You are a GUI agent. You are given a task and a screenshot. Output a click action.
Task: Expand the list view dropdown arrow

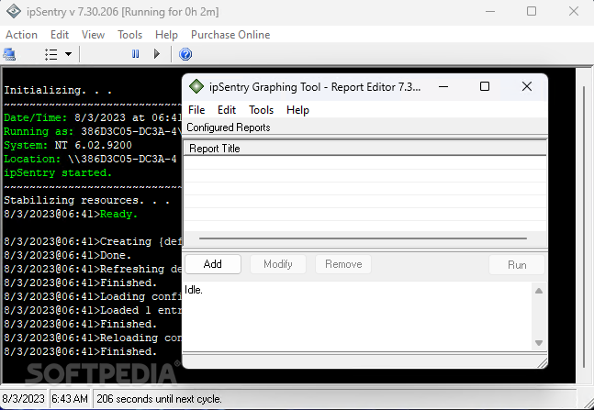click(x=68, y=54)
